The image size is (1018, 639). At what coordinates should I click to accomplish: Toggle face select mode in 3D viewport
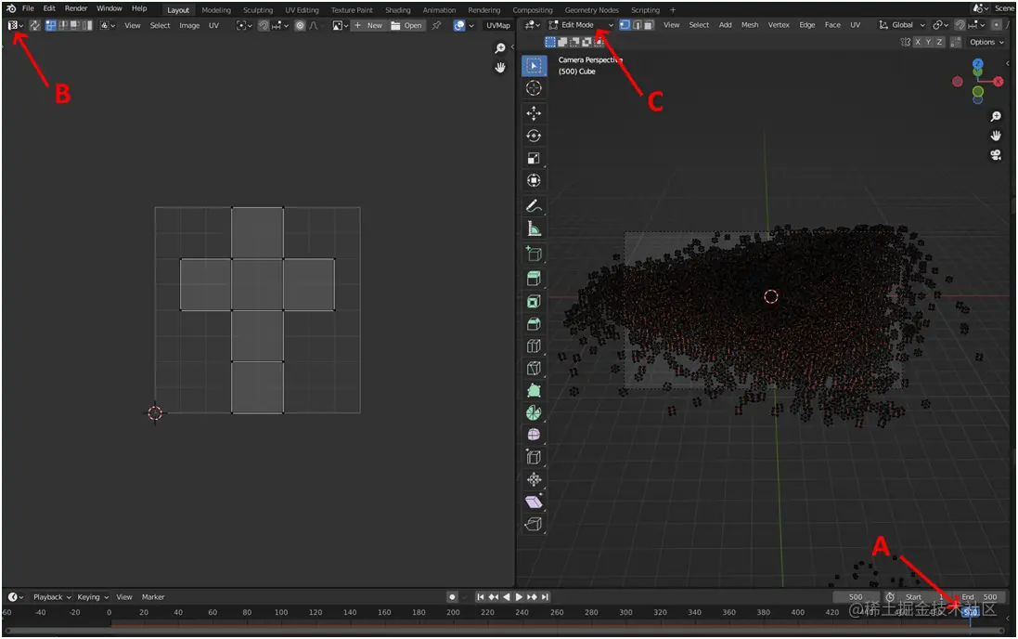649,25
